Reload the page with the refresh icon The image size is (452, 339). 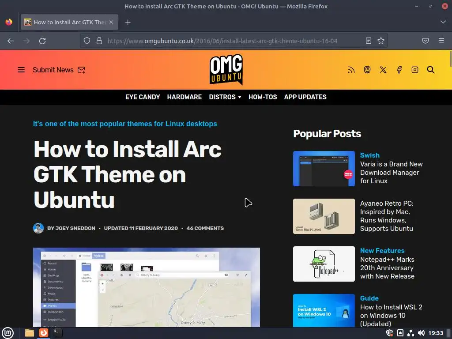pos(42,41)
